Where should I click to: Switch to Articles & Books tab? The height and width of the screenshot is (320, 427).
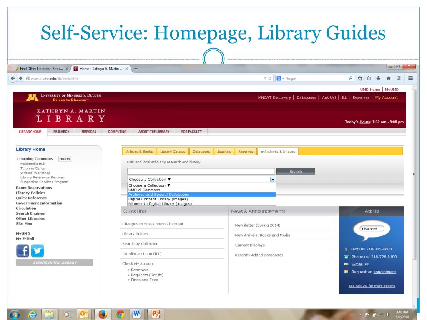139,151
